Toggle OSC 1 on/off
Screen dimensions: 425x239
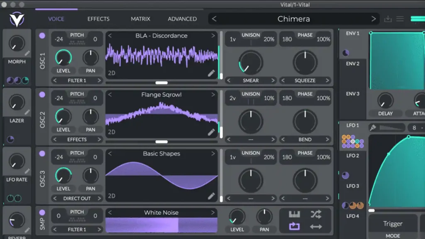coord(42,36)
